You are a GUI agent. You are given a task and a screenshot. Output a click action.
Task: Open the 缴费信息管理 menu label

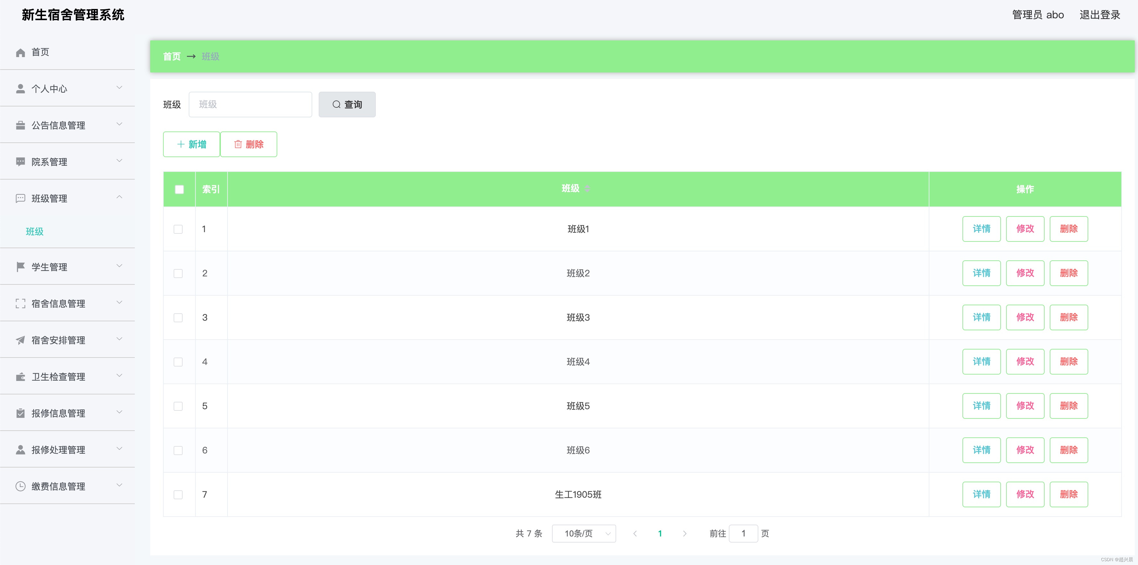58,486
